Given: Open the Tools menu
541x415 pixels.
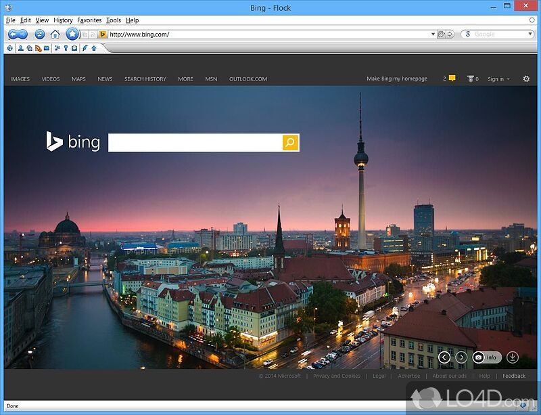Looking at the screenshot, I should point(114,20).
